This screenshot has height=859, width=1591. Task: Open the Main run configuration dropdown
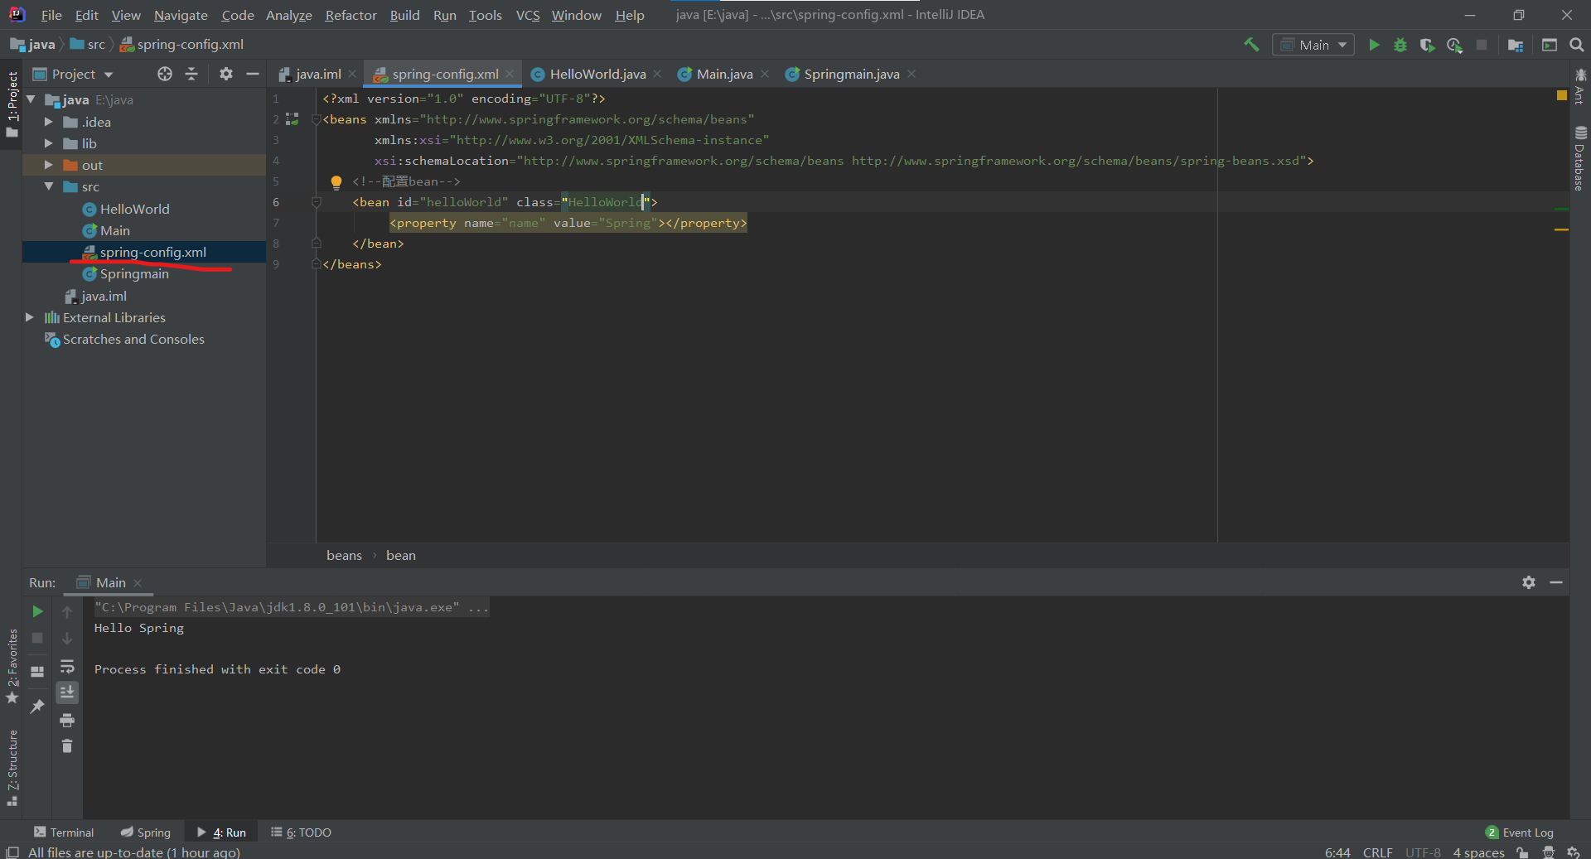[1313, 45]
